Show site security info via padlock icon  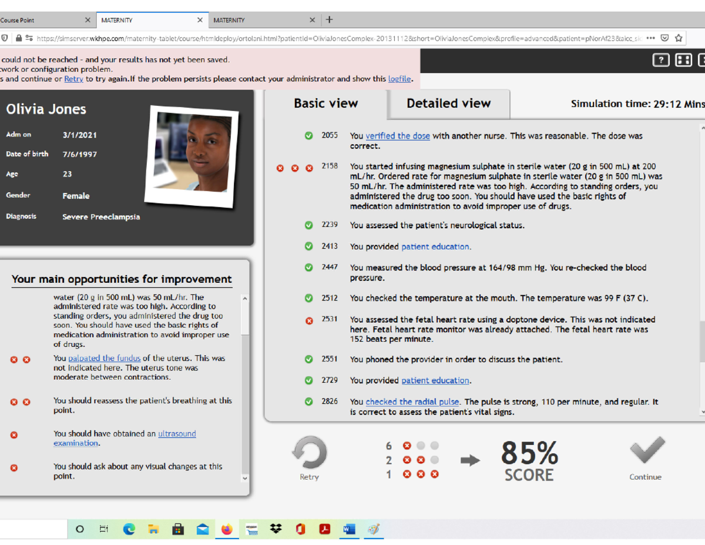coord(19,38)
